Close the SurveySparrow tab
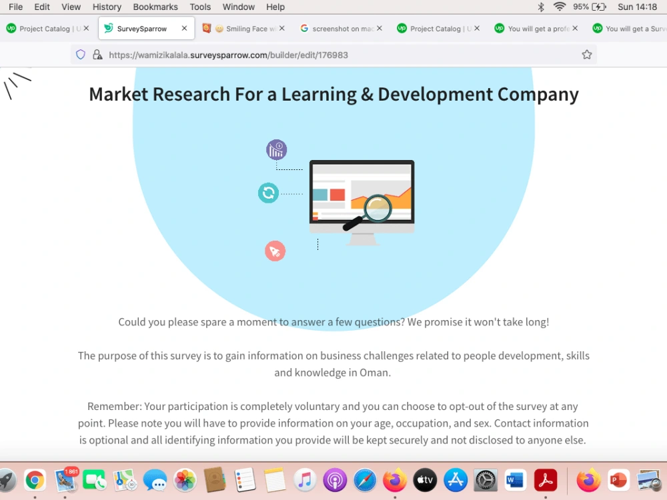 pos(184,28)
